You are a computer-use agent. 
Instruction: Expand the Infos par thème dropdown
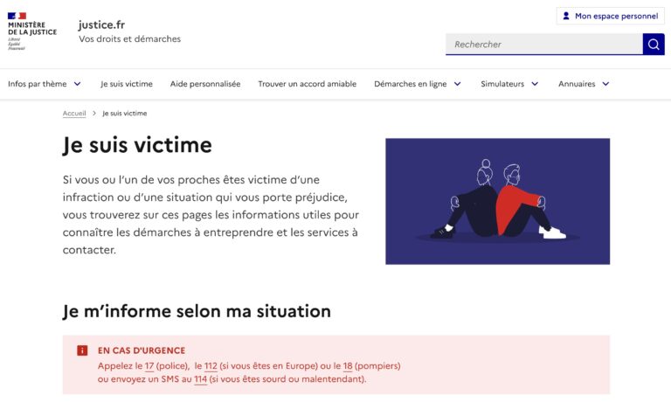[45, 84]
